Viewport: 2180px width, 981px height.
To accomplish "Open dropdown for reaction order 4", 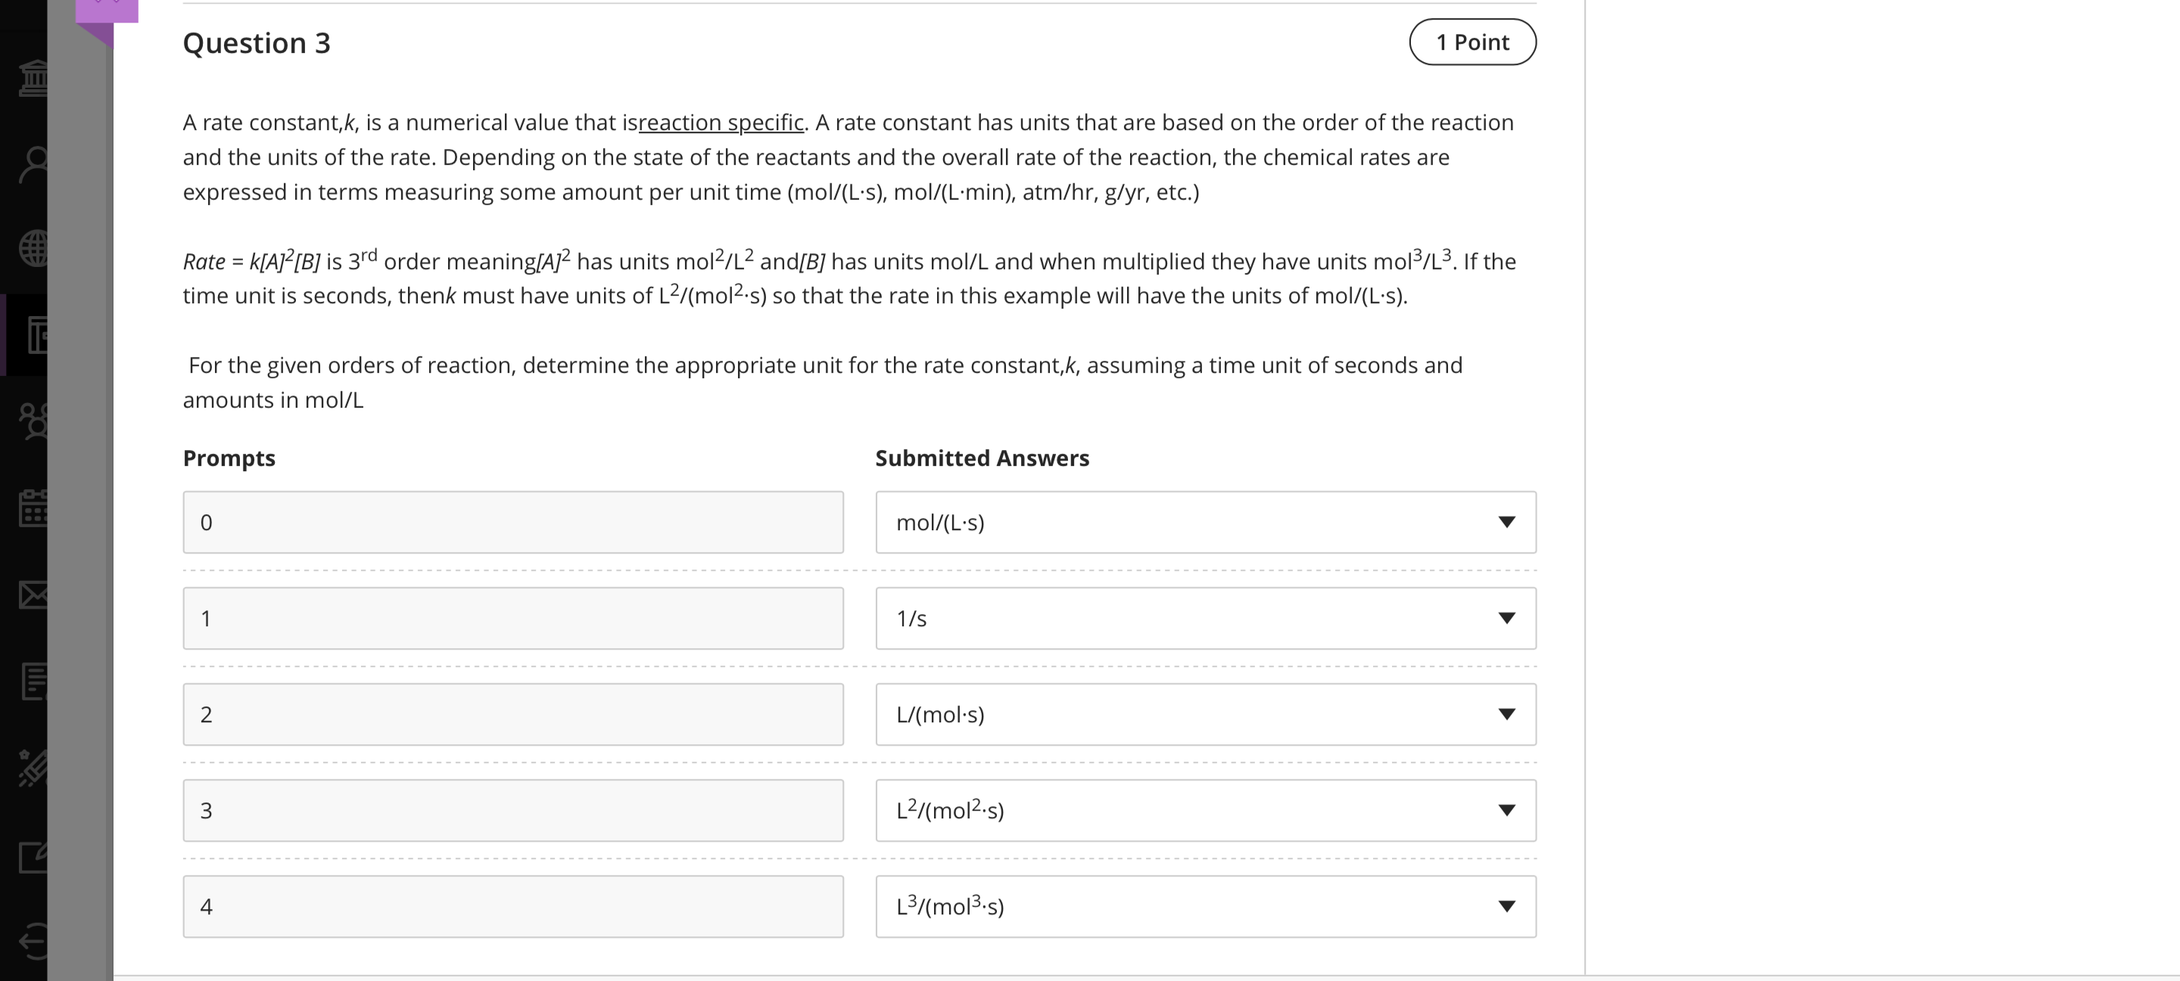I will 1205,907.
